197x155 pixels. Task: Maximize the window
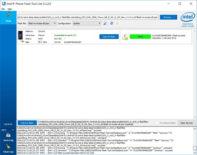[180, 4]
